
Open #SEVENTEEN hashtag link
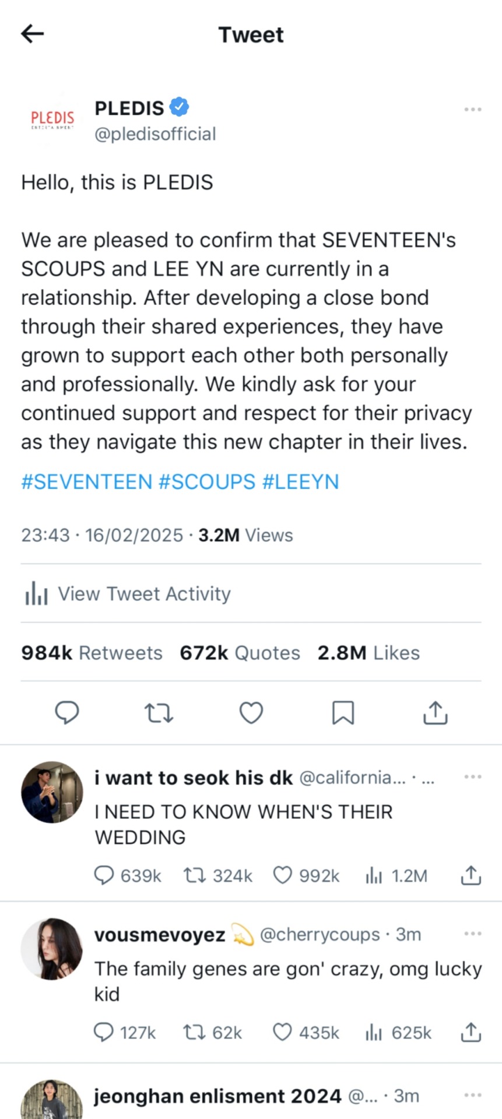pos(87,482)
